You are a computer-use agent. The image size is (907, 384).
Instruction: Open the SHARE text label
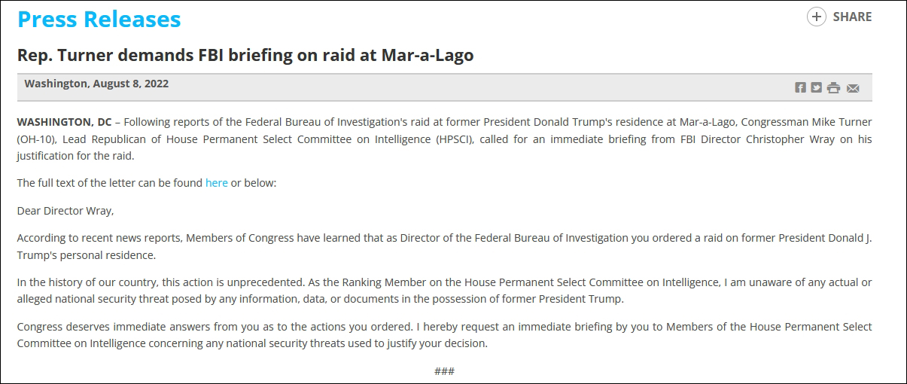(x=852, y=17)
